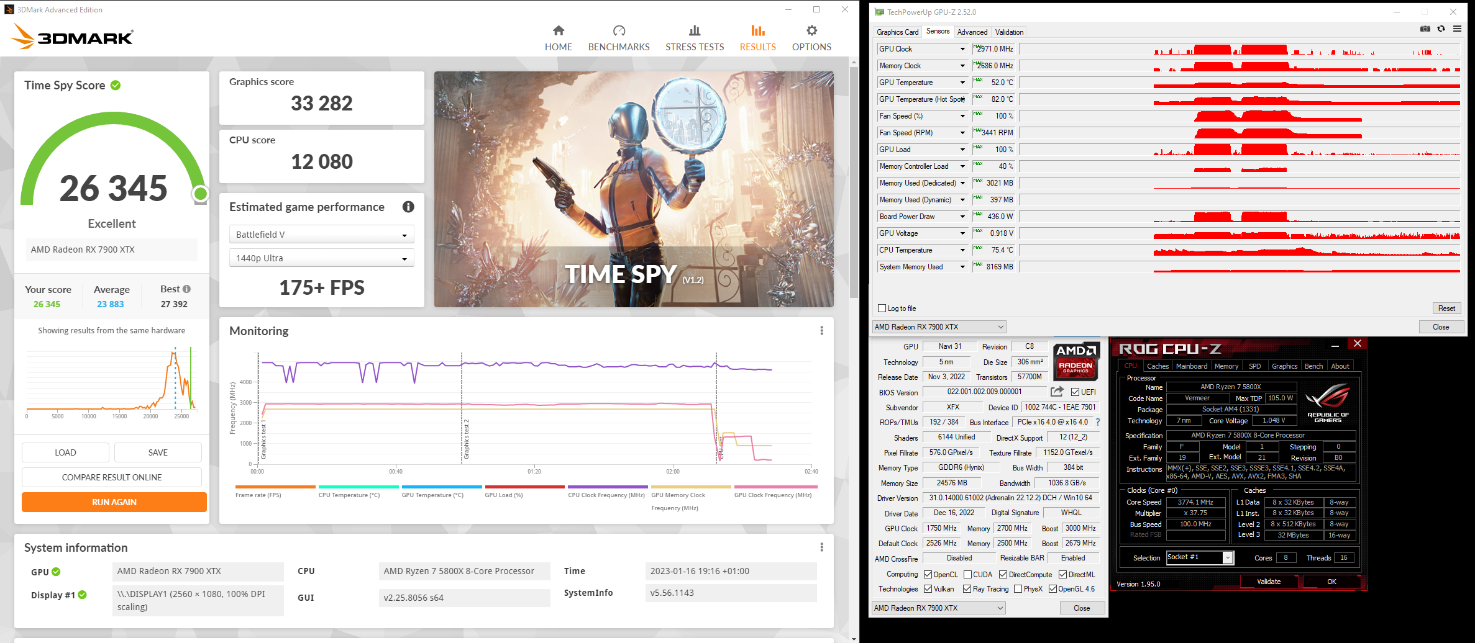Open GPU selector beside Sensors window Close button

tap(939, 327)
